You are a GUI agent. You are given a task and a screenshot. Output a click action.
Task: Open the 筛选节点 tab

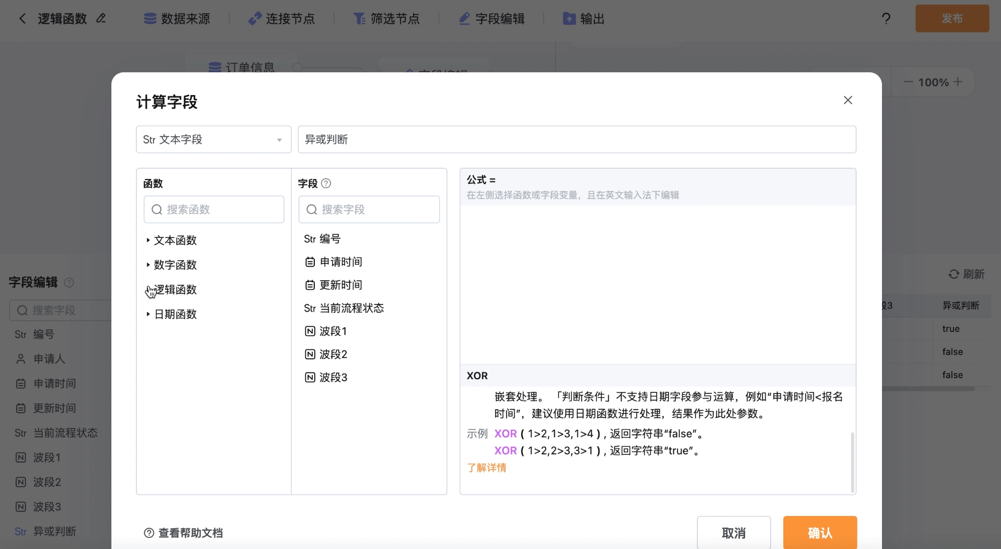point(386,19)
